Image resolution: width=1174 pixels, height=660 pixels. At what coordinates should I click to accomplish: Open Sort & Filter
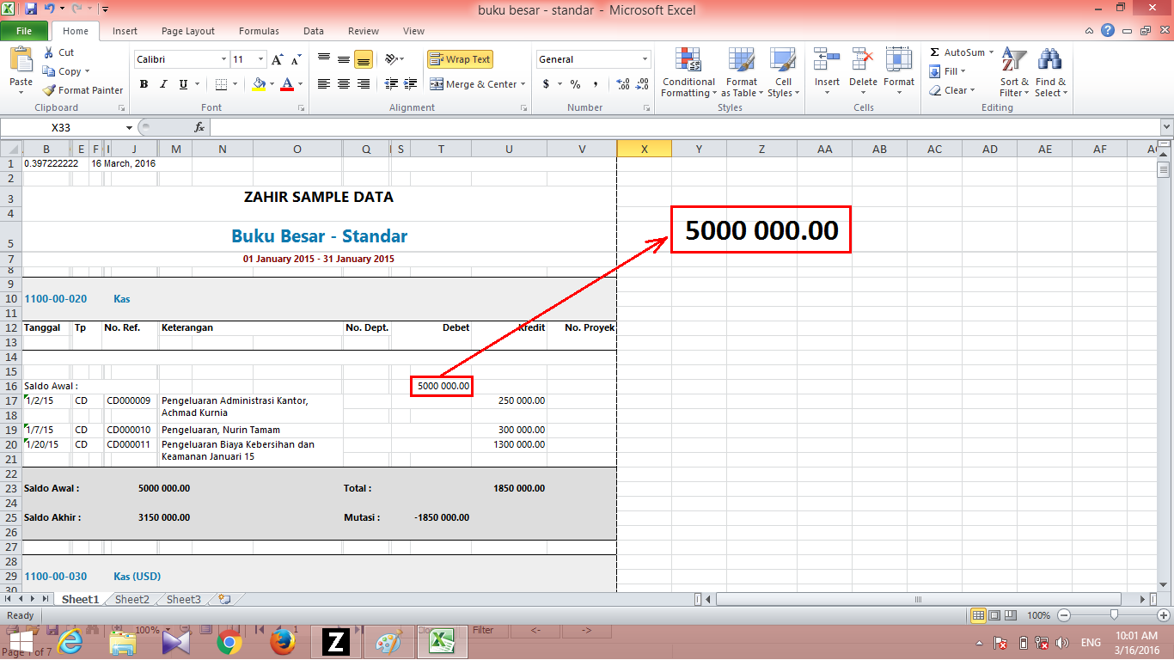(1014, 73)
